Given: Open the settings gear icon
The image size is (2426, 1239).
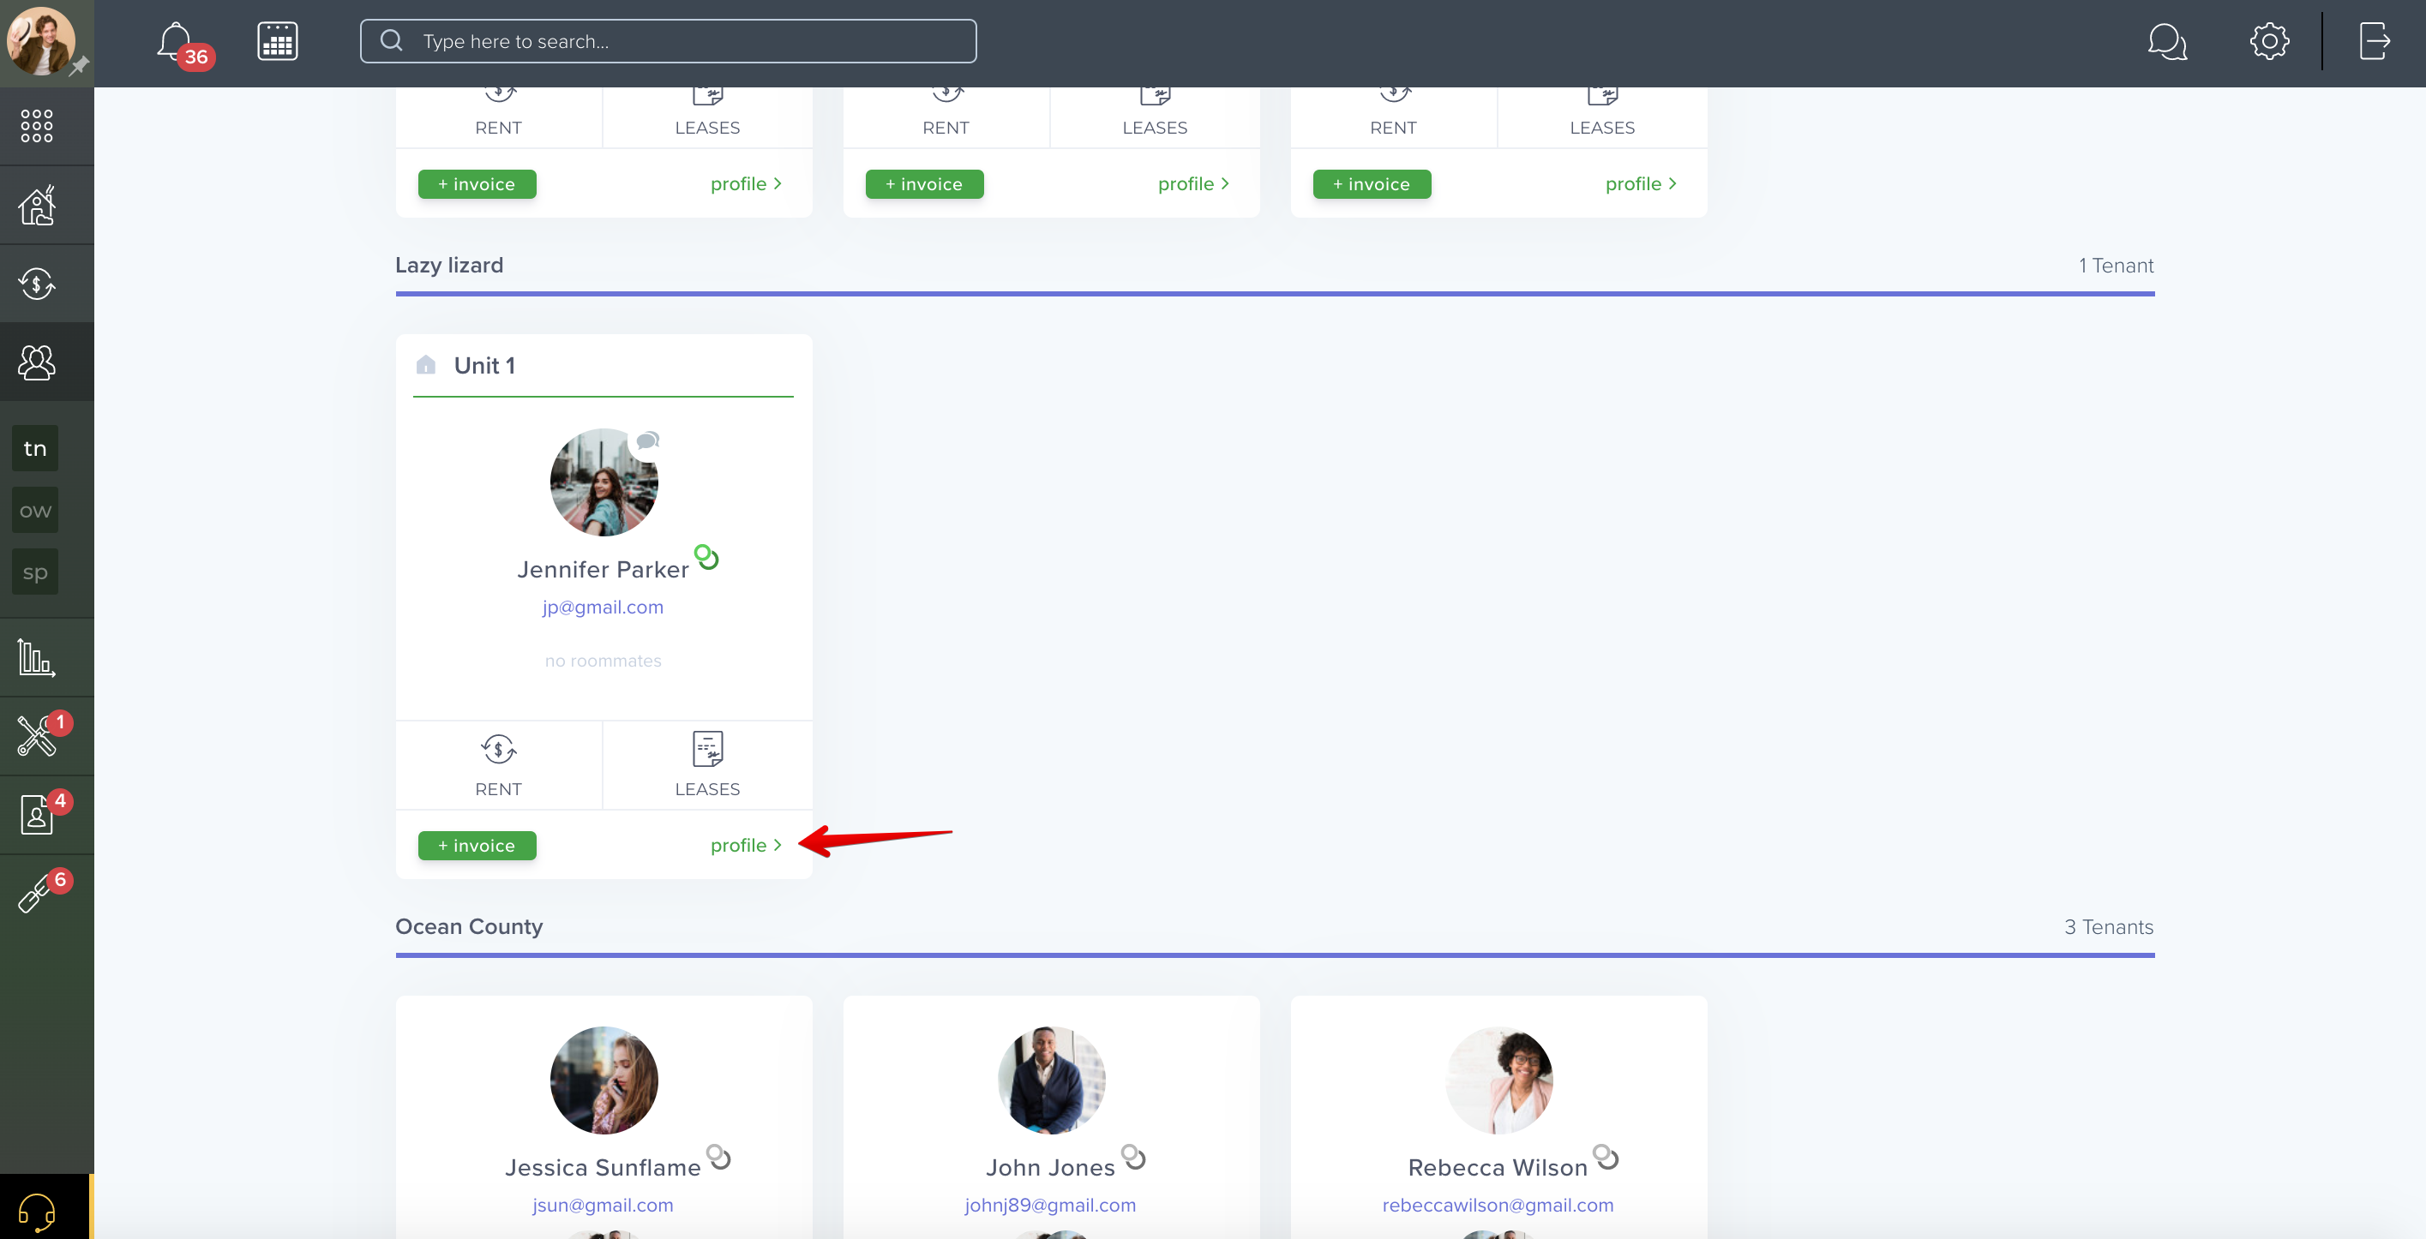Looking at the screenshot, I should 2269,41.
